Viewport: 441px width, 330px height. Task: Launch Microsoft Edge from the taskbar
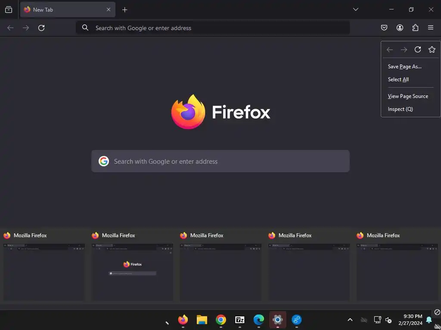259,320
